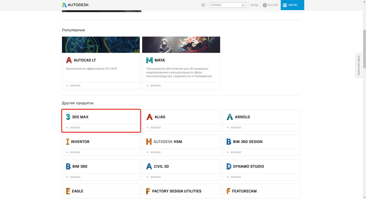This screenshot has width=366, height=199.
Task: Click the ВХОД sign-in link
Action: 254,5
